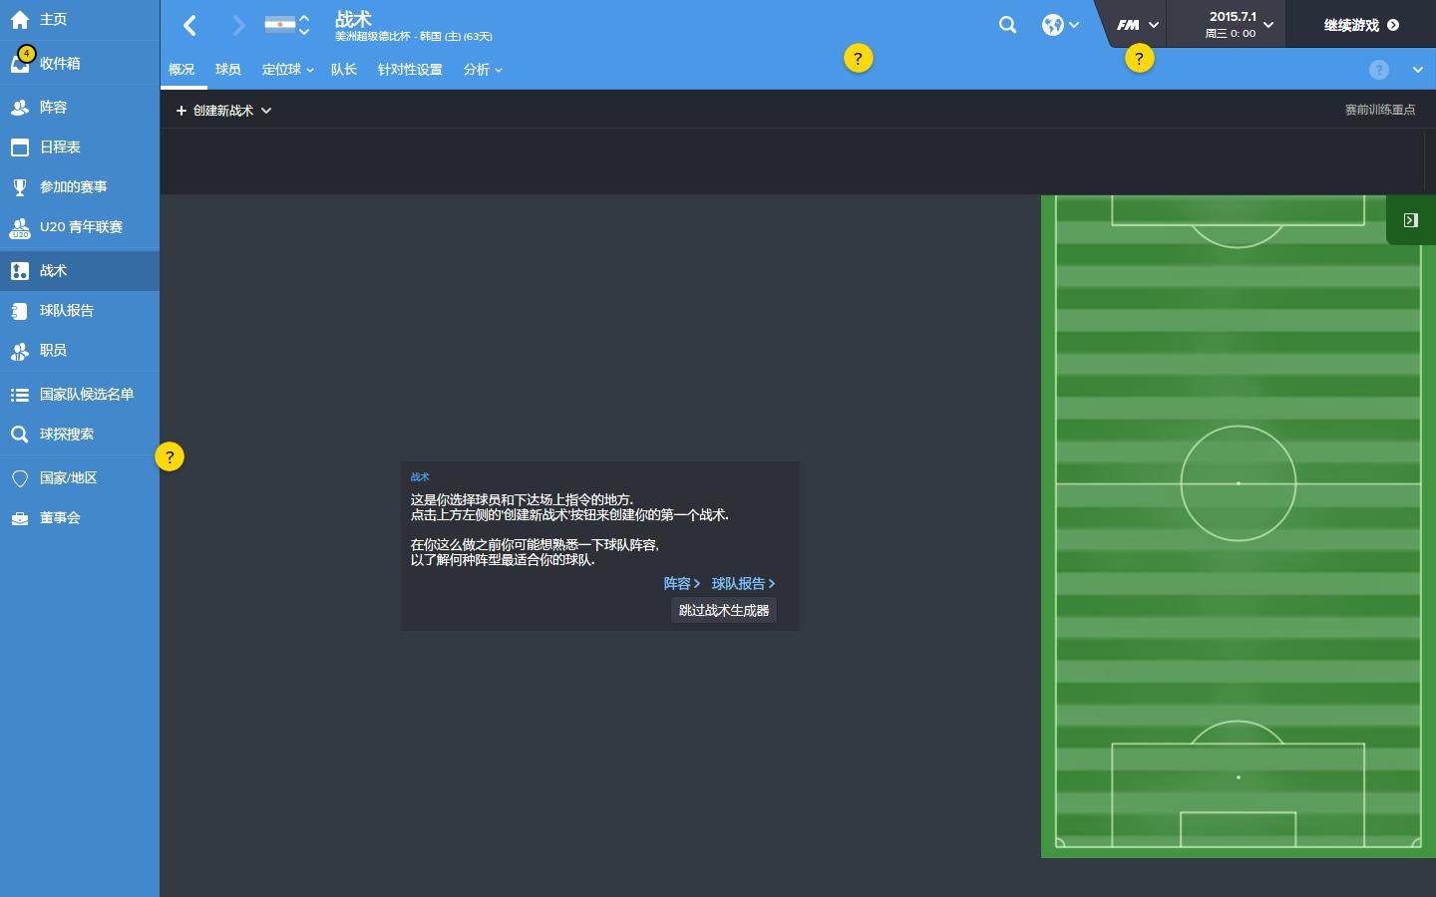This screenshot has height=897, width=1436.
Task: Open the 阵容 squad icon
Action: pos(20,107)
